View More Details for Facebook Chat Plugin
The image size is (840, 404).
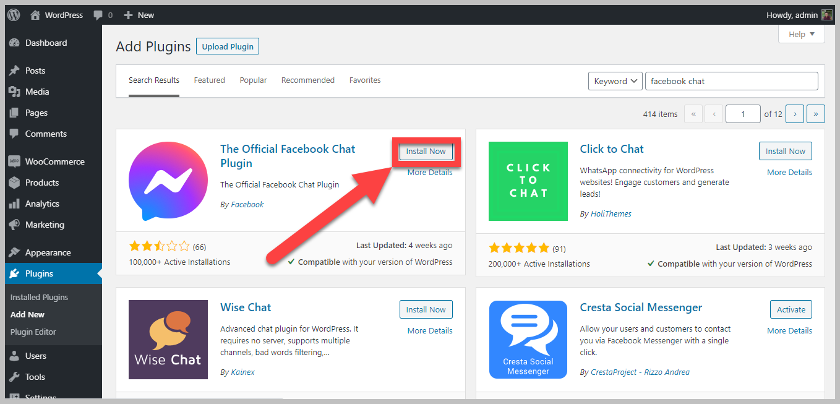430,173
